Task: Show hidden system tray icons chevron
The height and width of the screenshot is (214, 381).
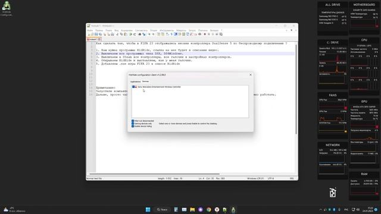Action: [320, 209]
